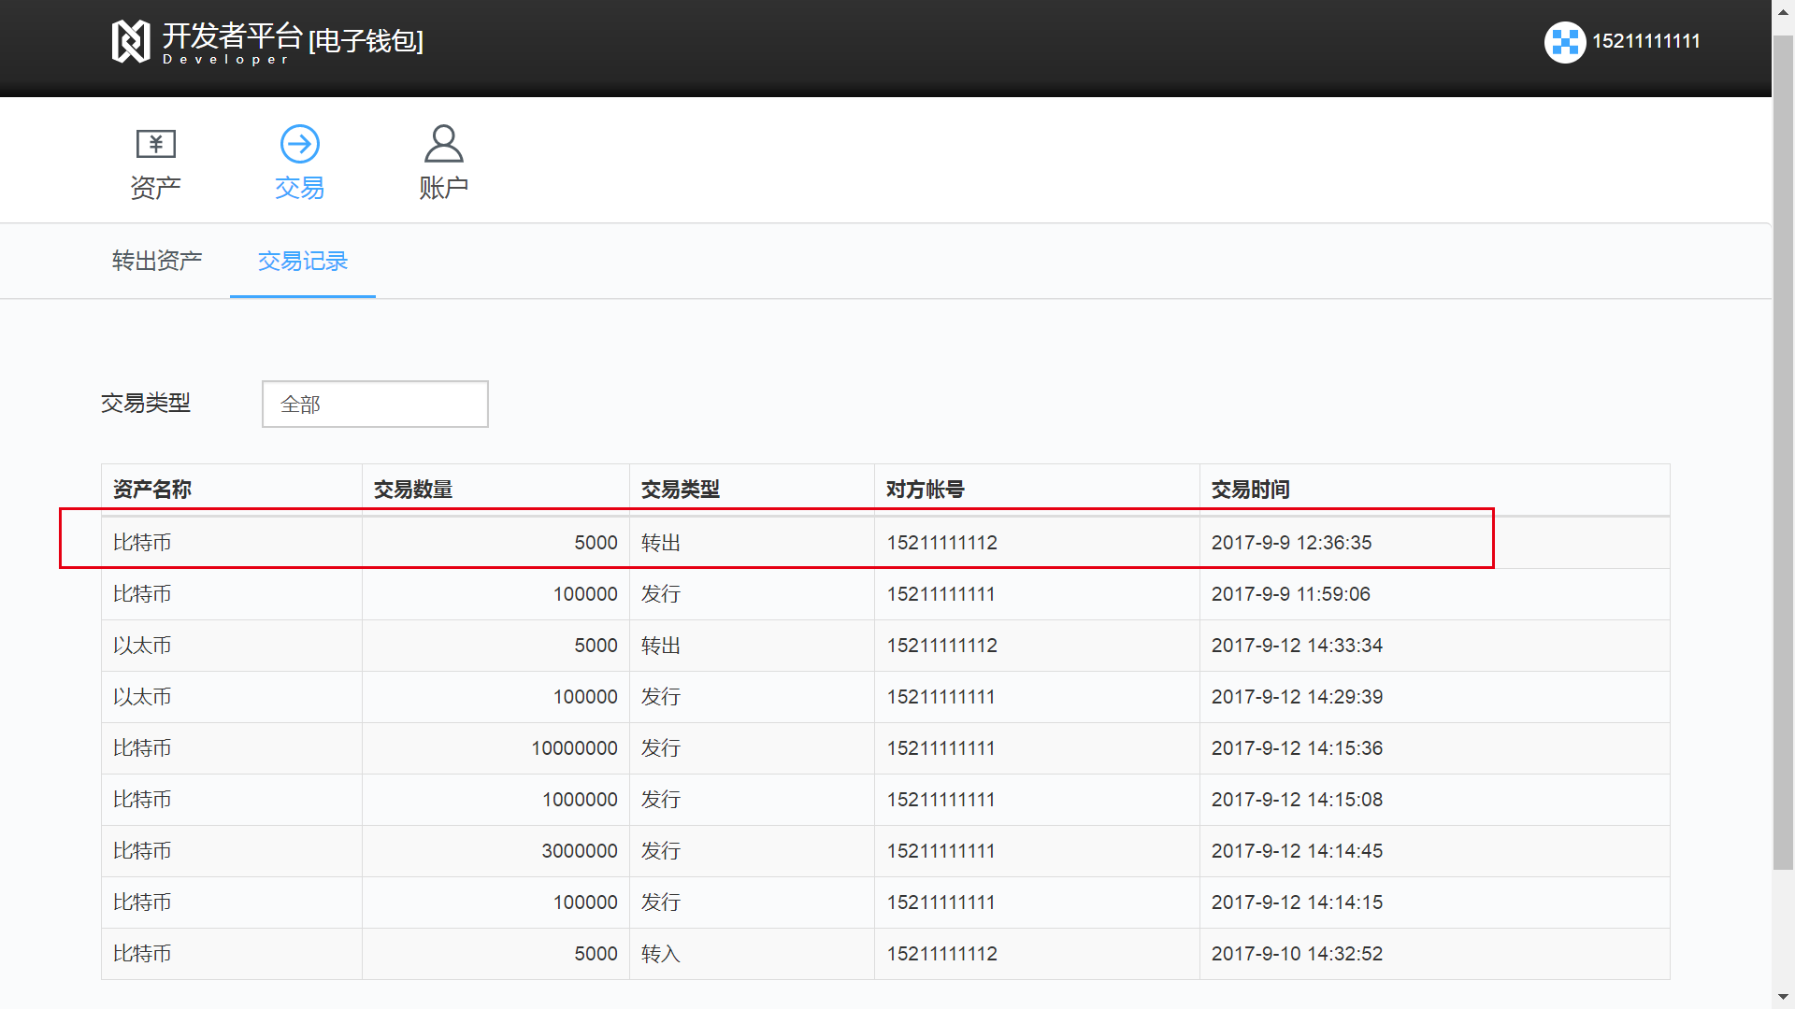Click the user avatar icon in header
This screenshot has width=1795, height=1009.
point(1564,41)
